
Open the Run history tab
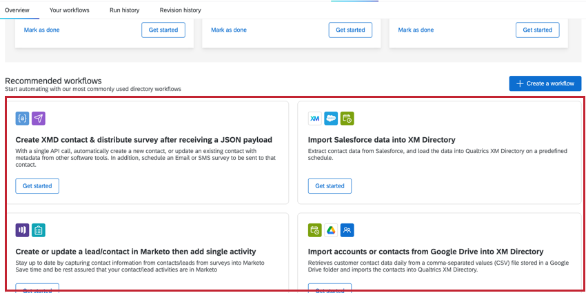[x=125, y=10]
